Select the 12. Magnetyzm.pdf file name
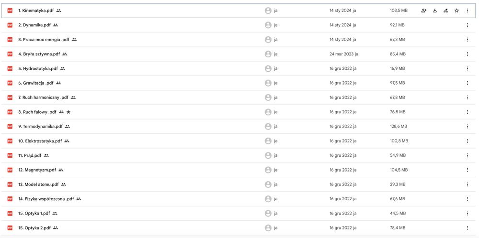The width and height of the screenshot is (479, 238). (x=37, y=170)
